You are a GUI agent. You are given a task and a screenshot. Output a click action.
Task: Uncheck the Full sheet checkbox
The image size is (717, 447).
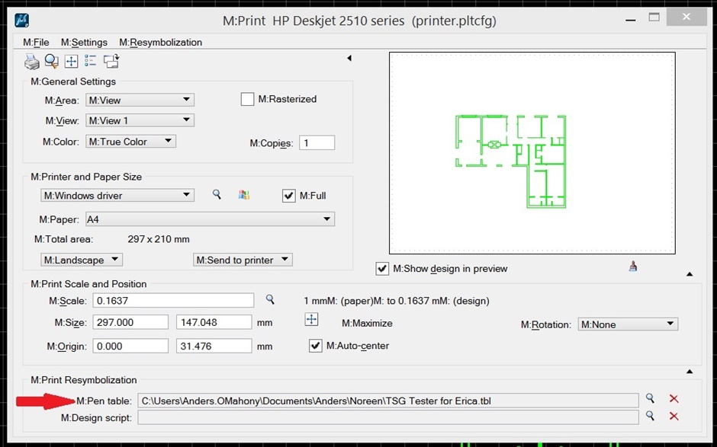coord(289,196)
